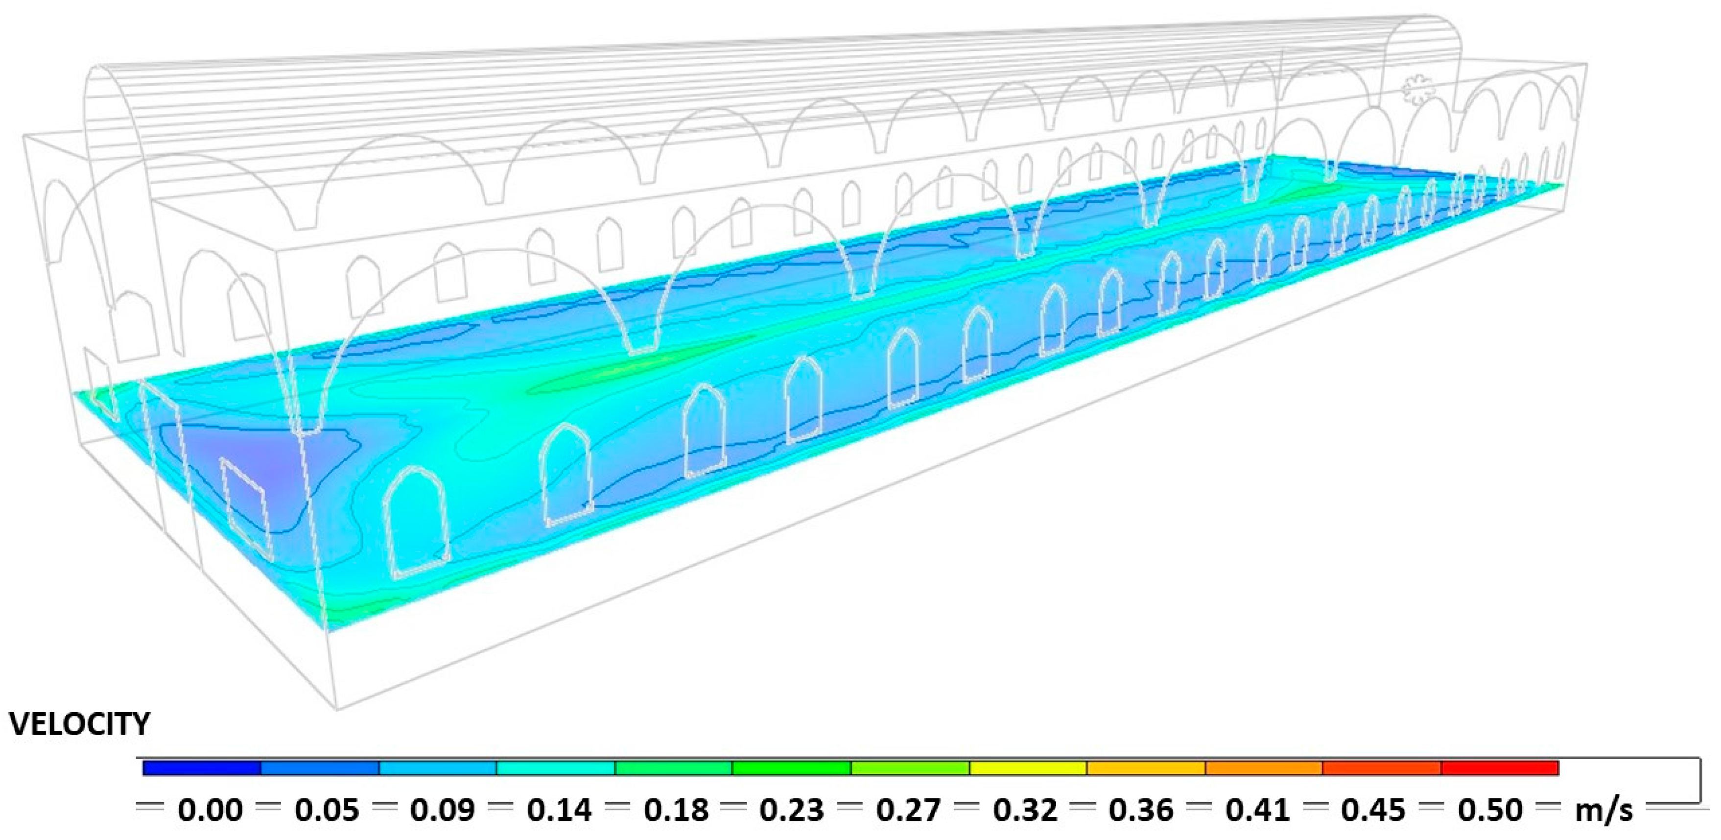Screen dimensions: 1721x840
Task: Pick the 0.32 legend value label
Action: [1025, 811]
